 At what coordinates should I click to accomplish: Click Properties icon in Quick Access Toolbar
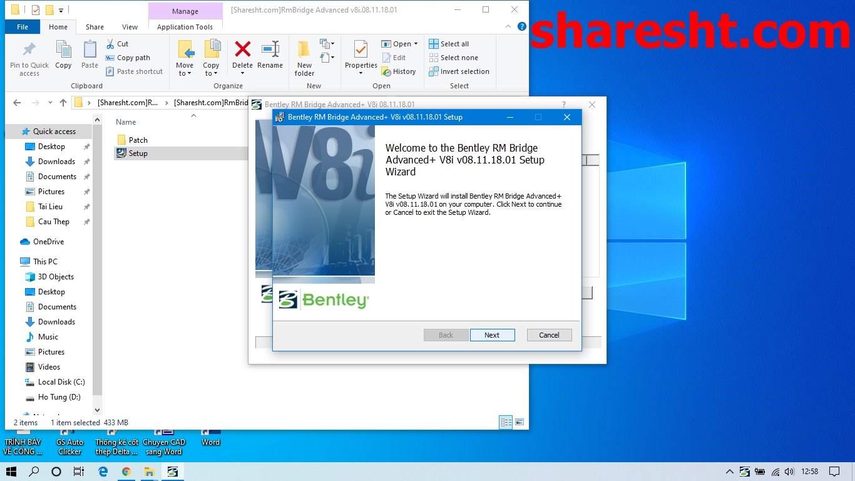pos(36,9)
